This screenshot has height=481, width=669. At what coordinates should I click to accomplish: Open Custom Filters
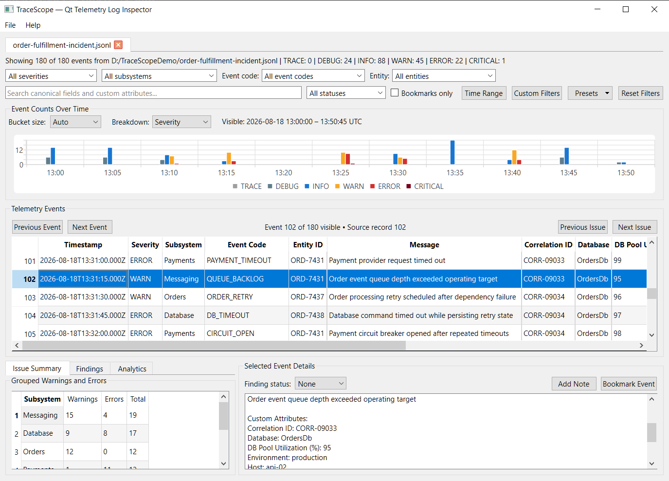(537, 93)
